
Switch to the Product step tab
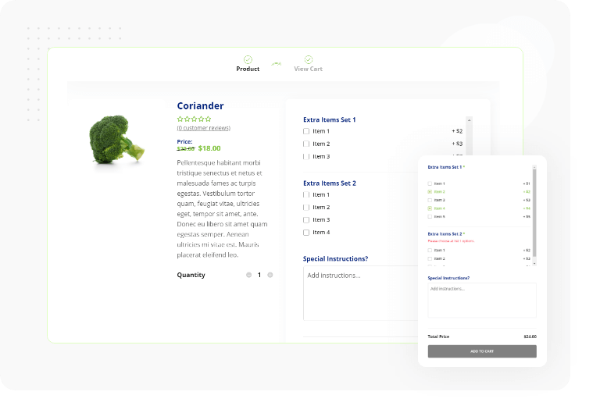(x=248, y=69)
